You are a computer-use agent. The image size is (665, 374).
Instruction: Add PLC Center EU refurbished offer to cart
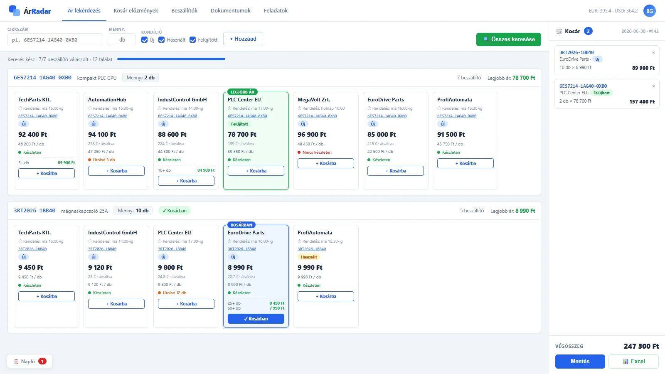256,171
